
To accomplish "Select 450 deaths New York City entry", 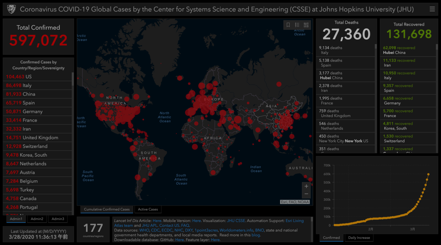I will [345, 139].
